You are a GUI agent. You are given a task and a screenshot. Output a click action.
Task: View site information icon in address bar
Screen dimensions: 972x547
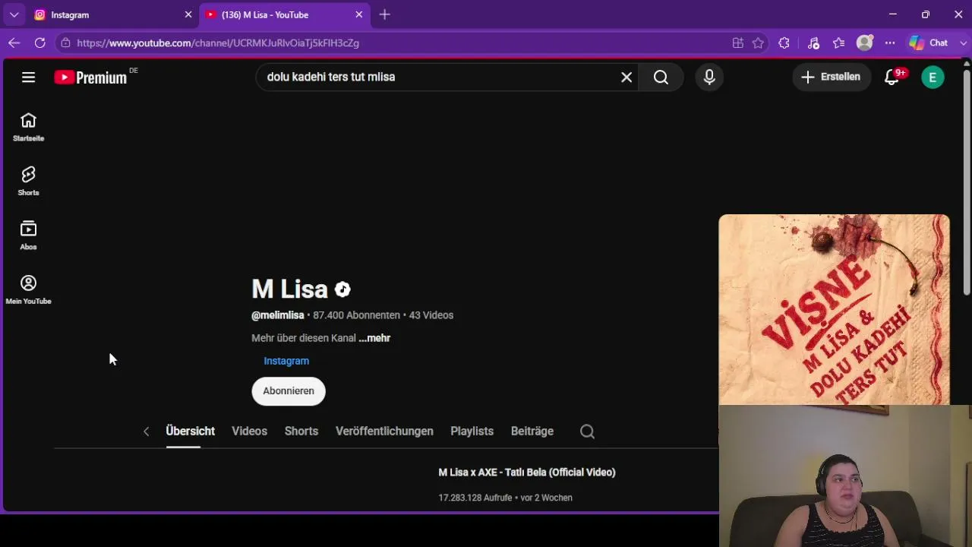pos(66,43)
